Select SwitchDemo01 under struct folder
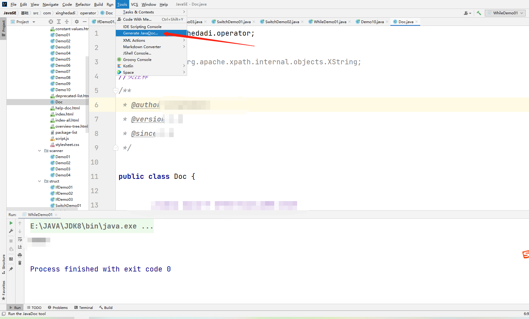The image size is (529, 319). (68, 206)
